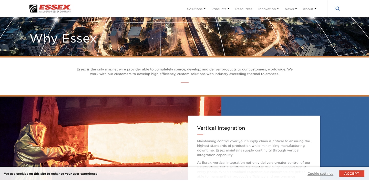The image size is (369, 191).
Task: Open the site search magnifier icon
Action: 337,9
